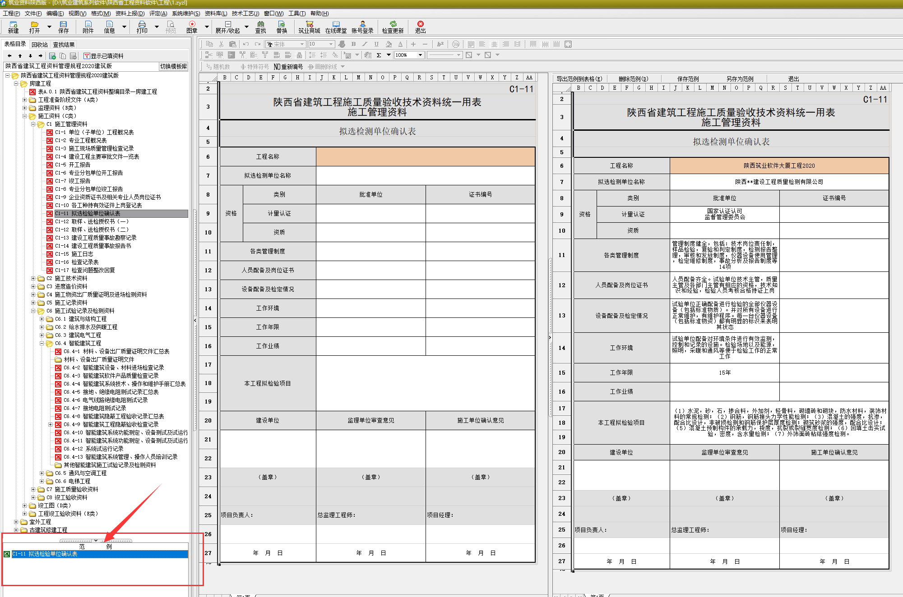Open the 图章 stamp tool
The width and height of the screenshot is (903, 597).
192,26
